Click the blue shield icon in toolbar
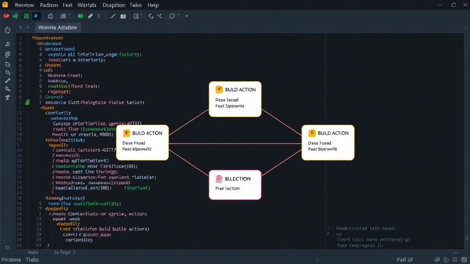This screenshot has height=264, width=470. [36, 16]
